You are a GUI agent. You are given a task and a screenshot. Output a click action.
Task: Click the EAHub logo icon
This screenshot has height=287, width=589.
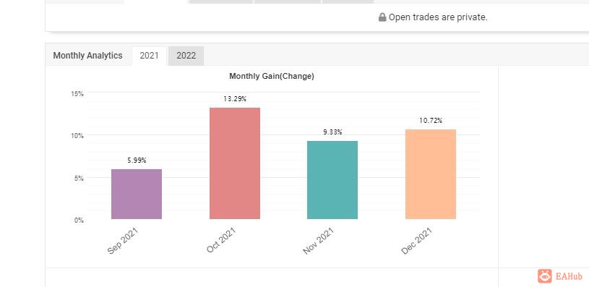pyautogui.click(x=545, y=276)
